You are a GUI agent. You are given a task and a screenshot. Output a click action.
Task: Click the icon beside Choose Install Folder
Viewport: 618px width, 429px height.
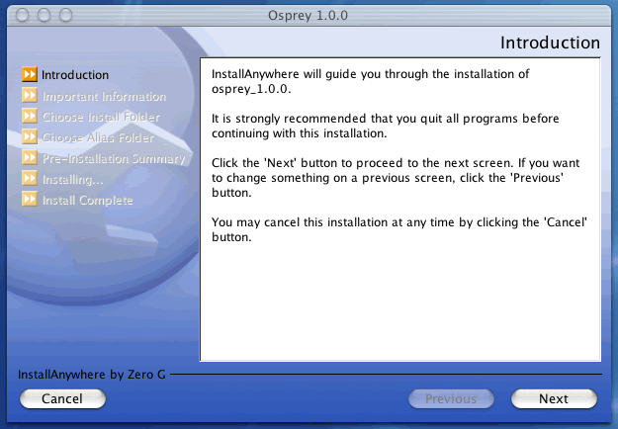pos(30,118)
